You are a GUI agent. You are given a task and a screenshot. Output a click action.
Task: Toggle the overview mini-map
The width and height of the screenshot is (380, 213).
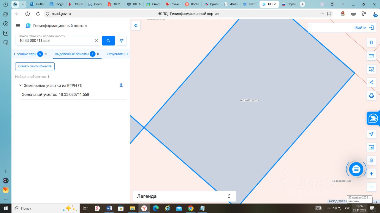pyautogui.click(x=371, y=147)
